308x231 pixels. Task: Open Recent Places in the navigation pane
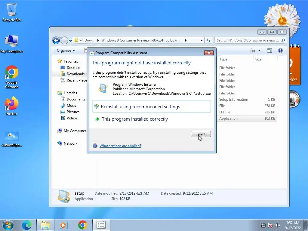pos(74,80)
